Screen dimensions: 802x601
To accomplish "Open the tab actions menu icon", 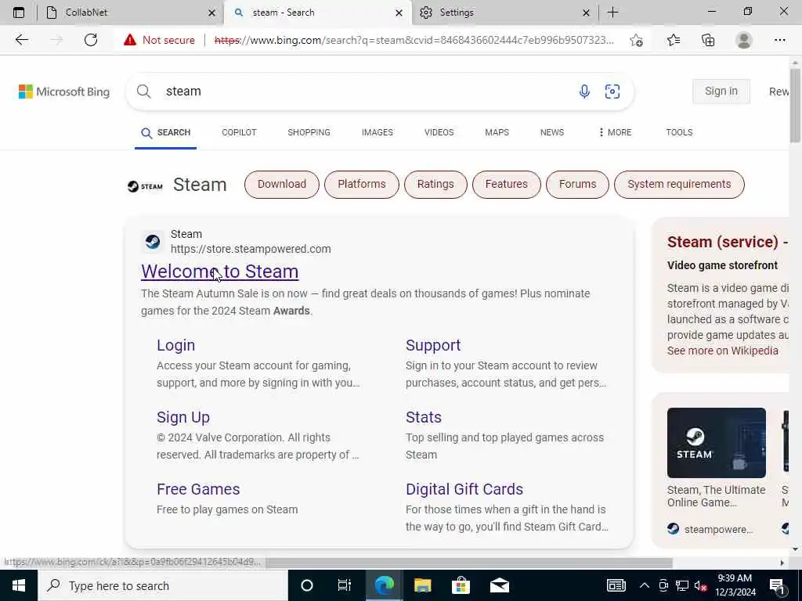I will 19,13.
